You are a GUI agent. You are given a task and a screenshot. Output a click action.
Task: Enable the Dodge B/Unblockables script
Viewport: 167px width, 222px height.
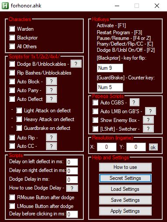[x=12, y=64]
